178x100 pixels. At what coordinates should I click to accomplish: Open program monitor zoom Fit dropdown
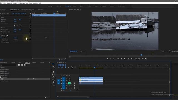(x=83, y=51)
